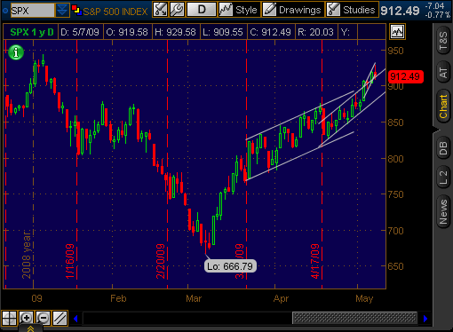Click the green info icon on chart
Image resolution: width=453 pixels, height=332 pixels.
[x=16, y=52]
